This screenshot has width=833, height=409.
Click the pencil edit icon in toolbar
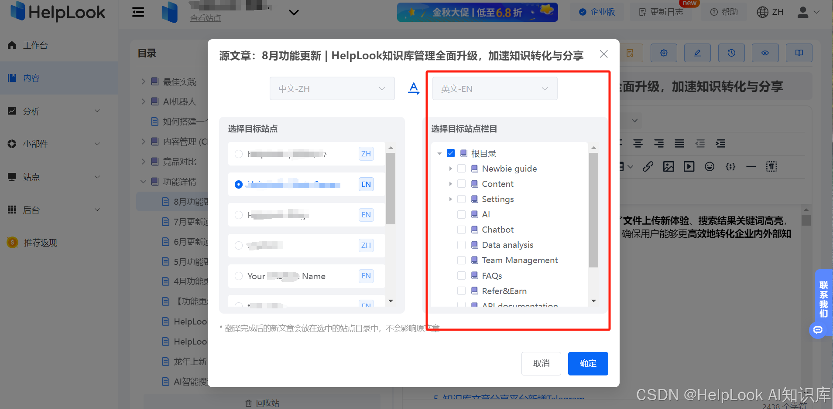point(697,53)
